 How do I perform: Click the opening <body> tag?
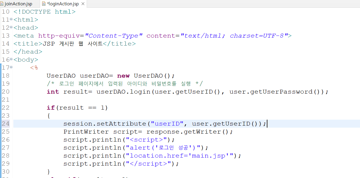click(x=26, y=60)
